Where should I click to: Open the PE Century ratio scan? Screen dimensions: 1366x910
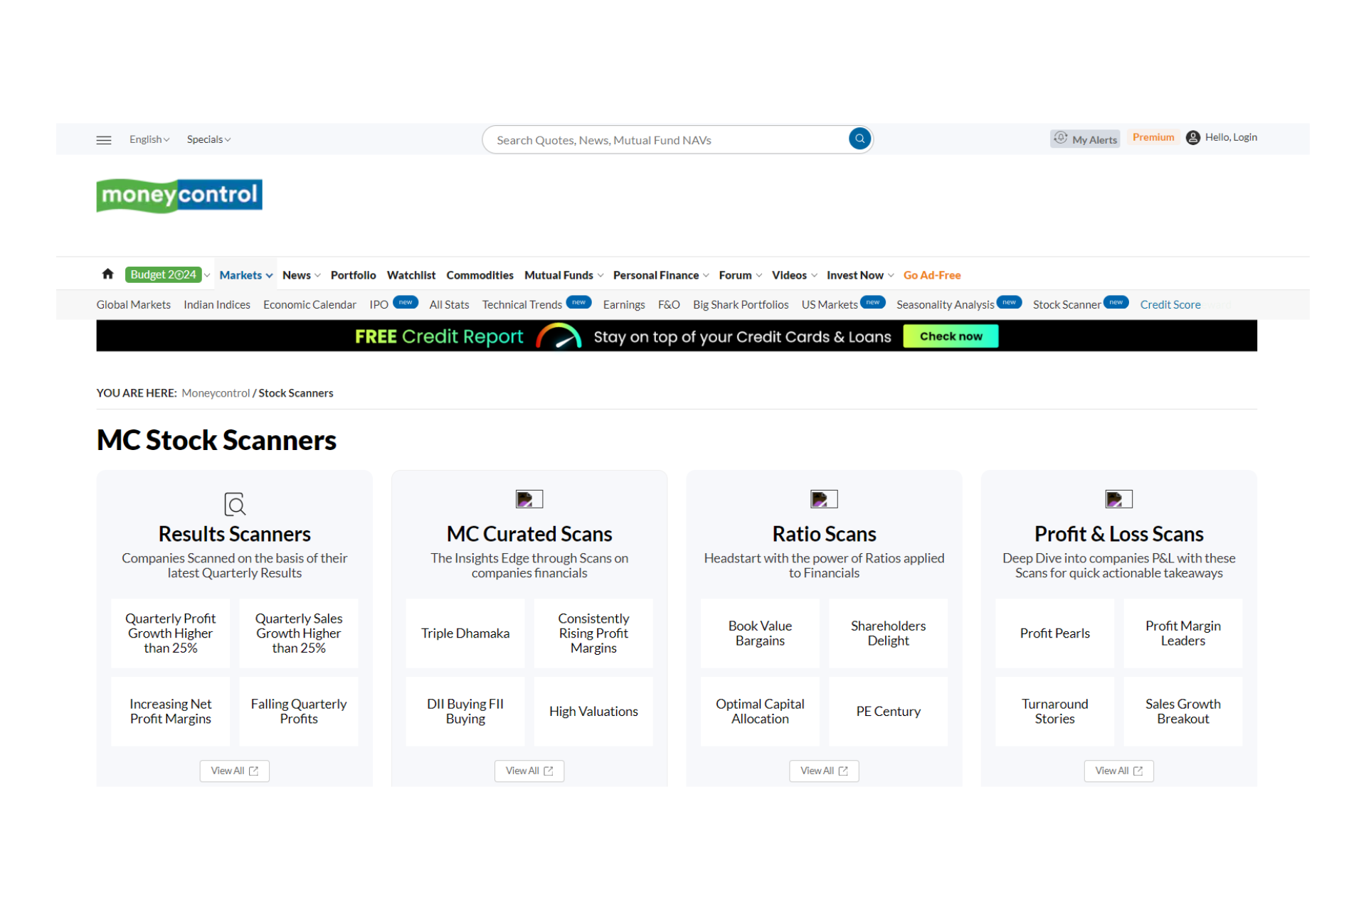pyautogui.click(x=888, y=711)
